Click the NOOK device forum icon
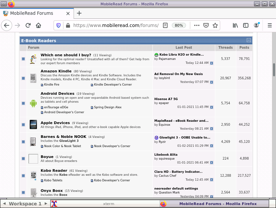Viewport: 276px width, 208px height. pos(33,142)
